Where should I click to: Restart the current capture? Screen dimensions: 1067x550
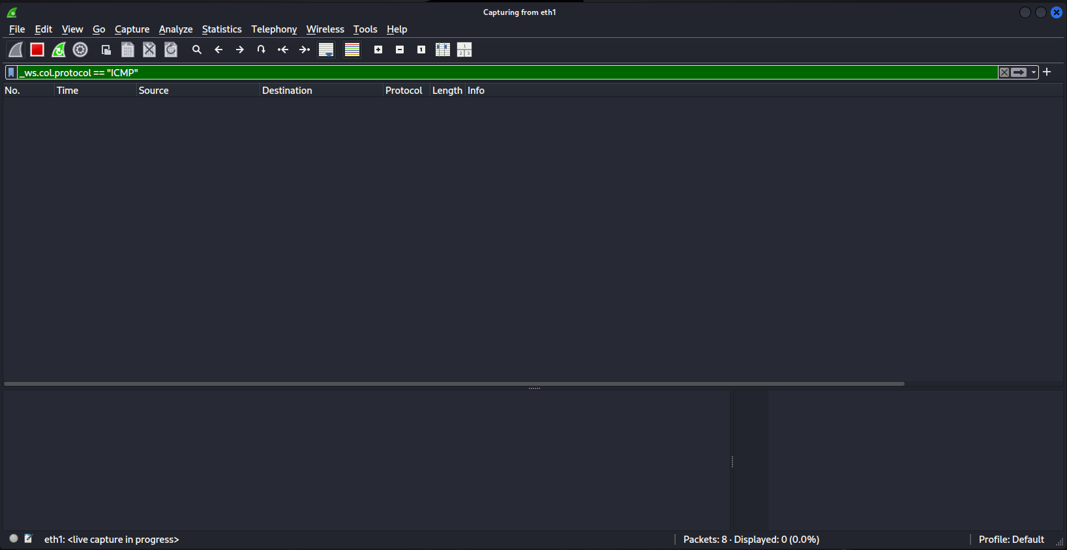[59, 50]
